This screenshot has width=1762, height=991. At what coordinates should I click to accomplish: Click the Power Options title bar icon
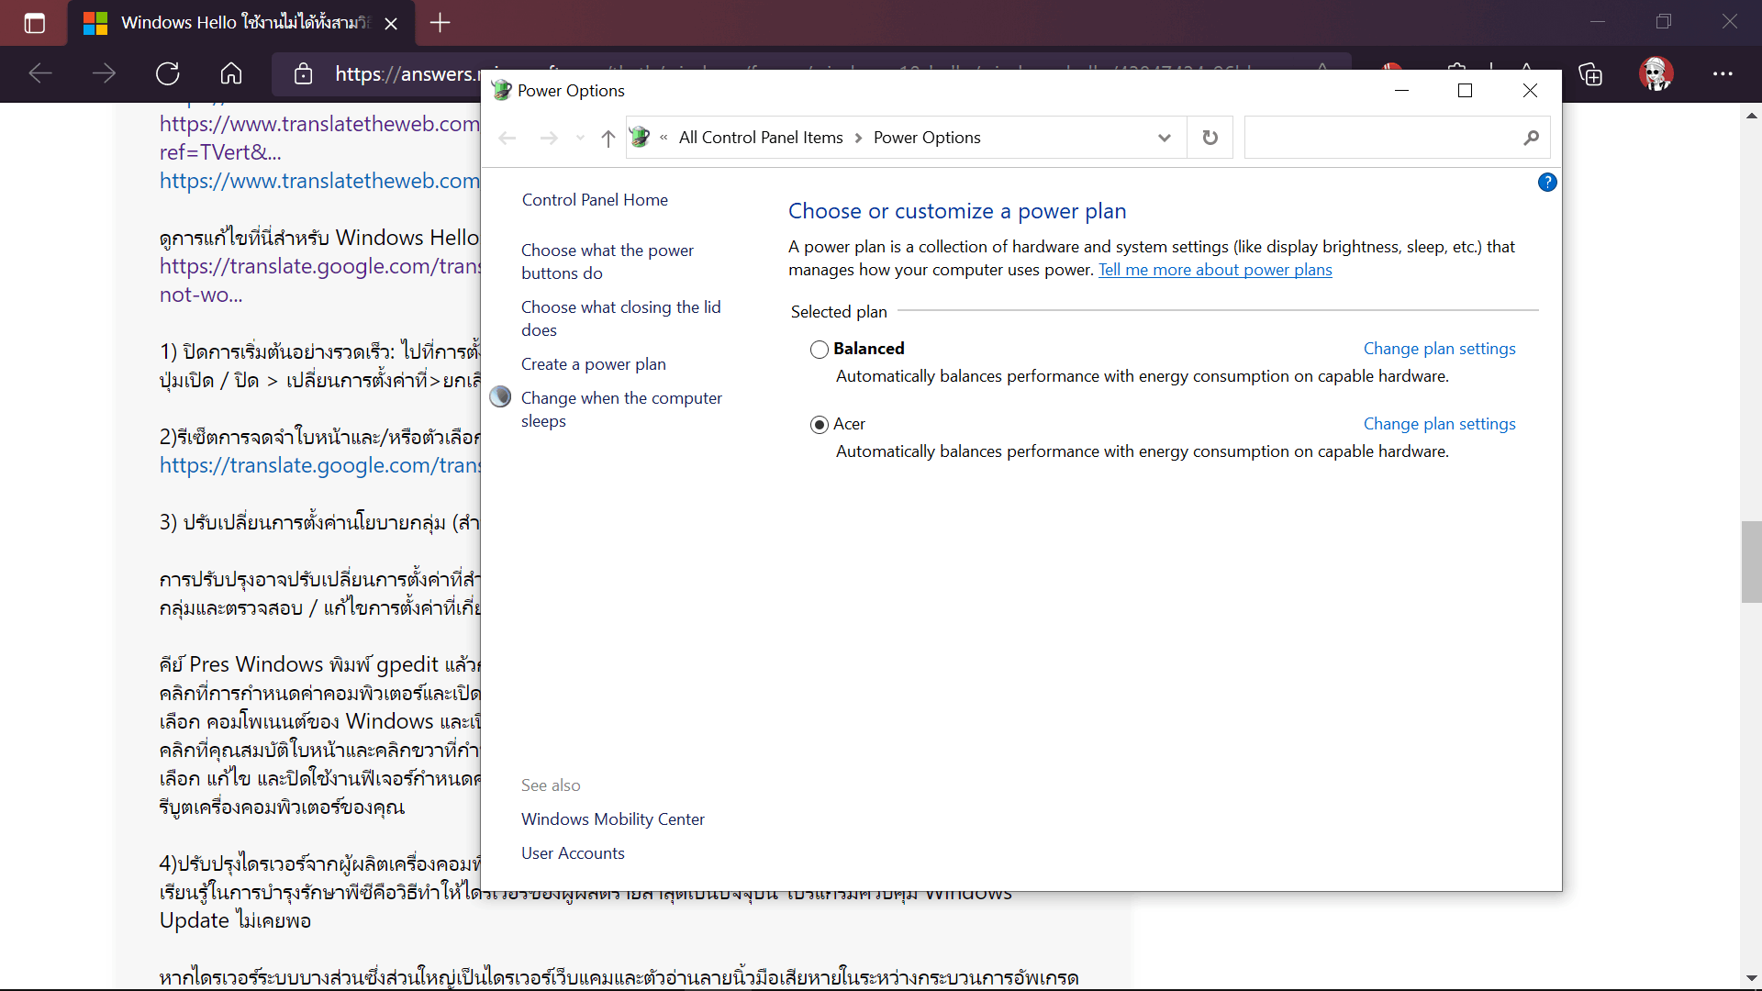tap(501, 90)
